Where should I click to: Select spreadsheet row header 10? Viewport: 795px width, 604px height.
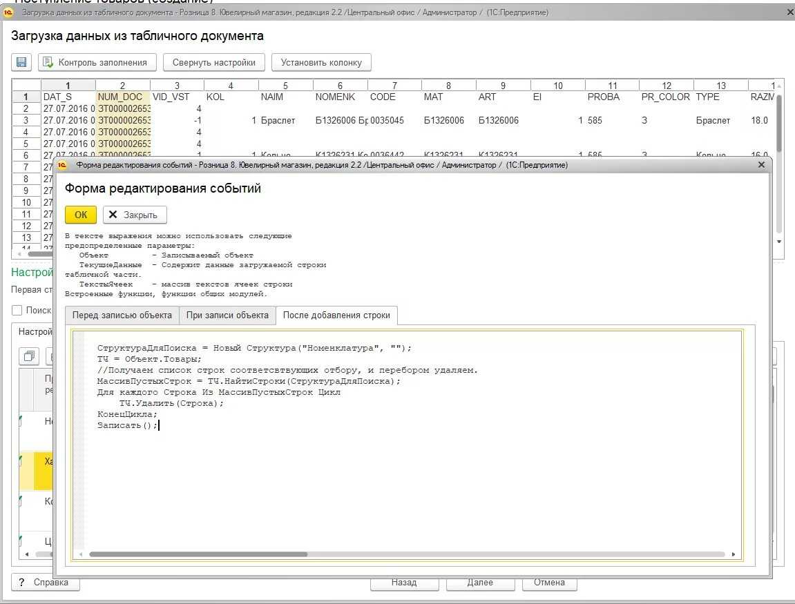coord(26,203)
